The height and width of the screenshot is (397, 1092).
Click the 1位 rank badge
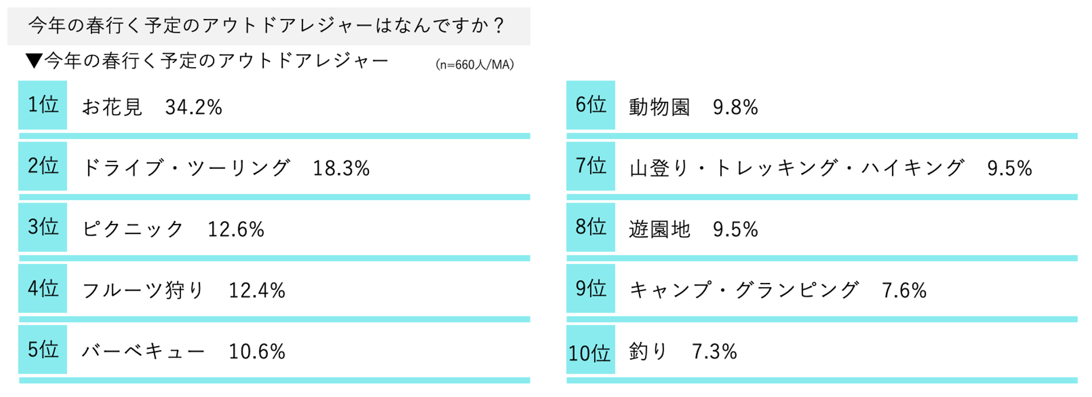tap(43, 105)
